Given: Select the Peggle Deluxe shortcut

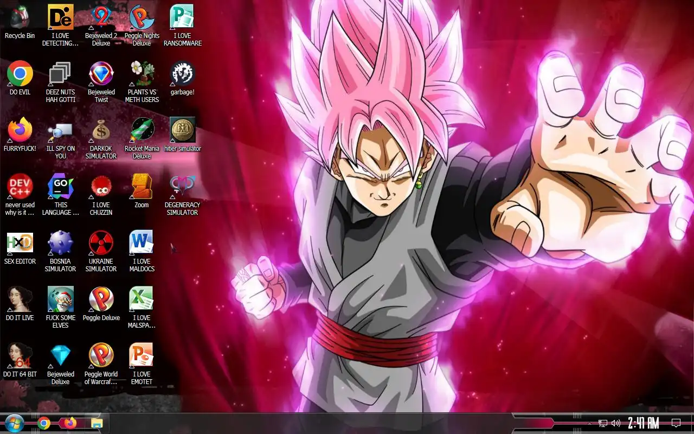Looking at the screenshot, I should coord(101,304).
